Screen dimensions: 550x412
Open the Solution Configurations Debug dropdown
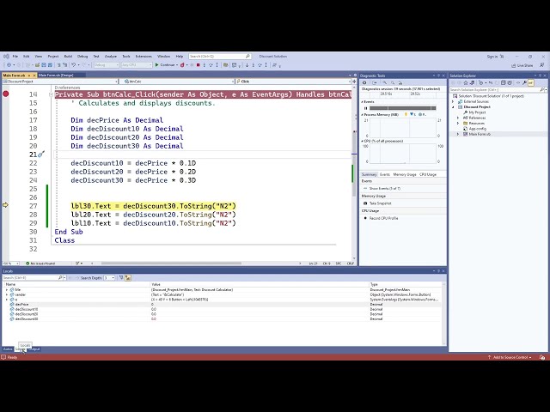(x=106, y=65)
